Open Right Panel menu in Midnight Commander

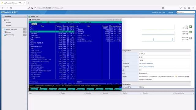pos(85,22)
